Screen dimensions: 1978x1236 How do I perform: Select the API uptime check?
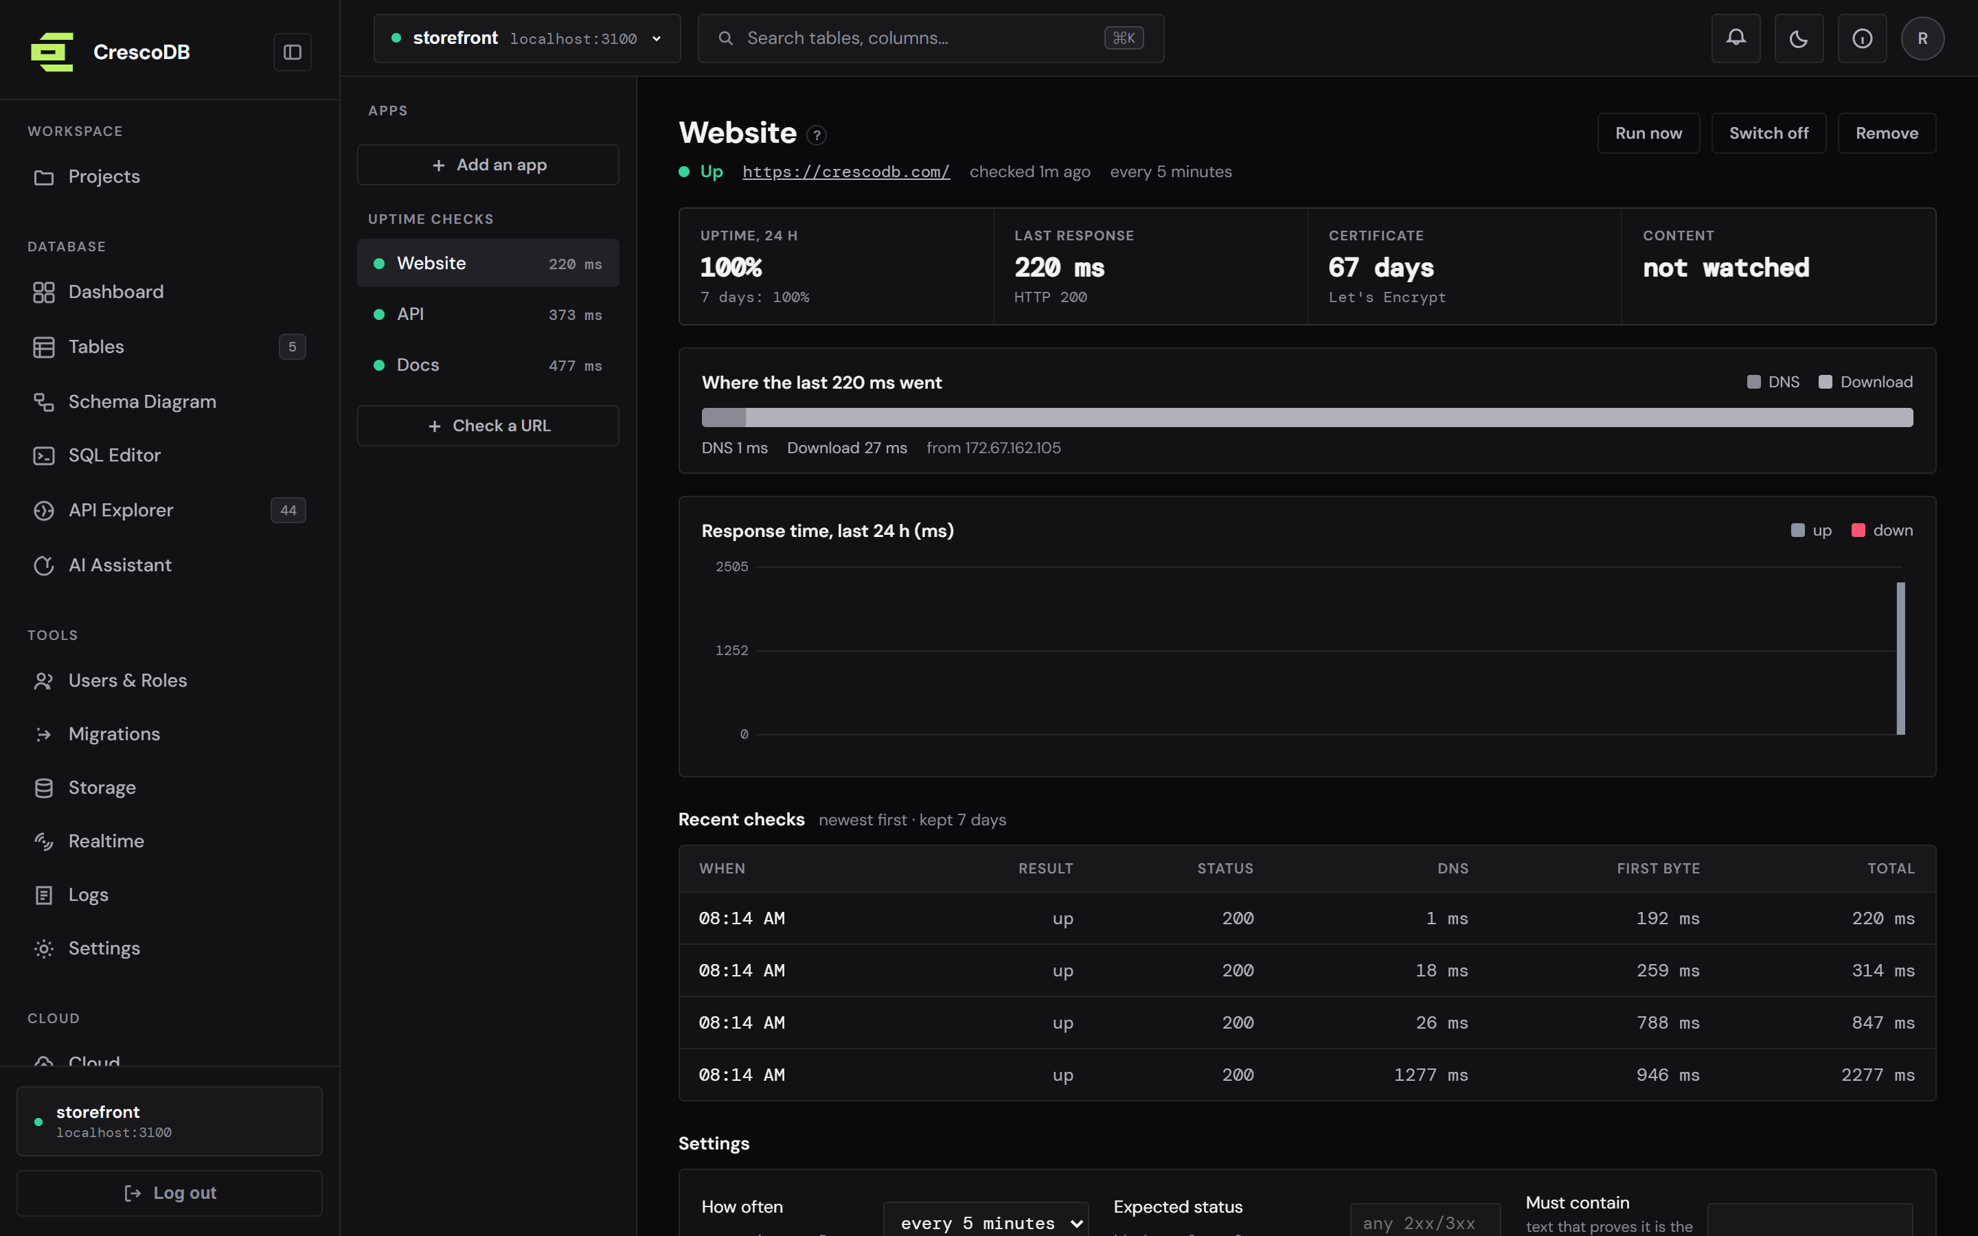click(488, 314)
